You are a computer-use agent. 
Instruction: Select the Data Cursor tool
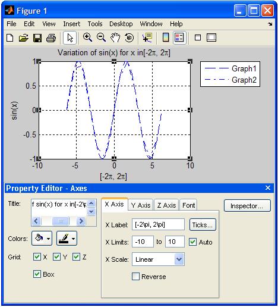147,37
